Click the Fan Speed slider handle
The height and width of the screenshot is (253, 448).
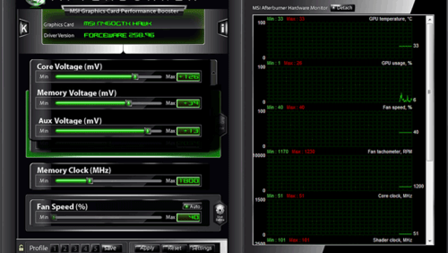(x=54, y=218)
